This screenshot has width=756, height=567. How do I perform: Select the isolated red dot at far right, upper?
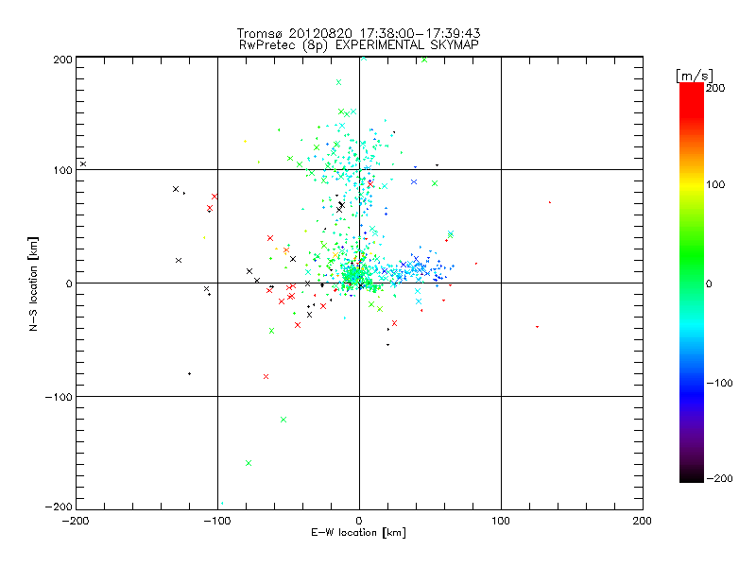pos(550,202)
